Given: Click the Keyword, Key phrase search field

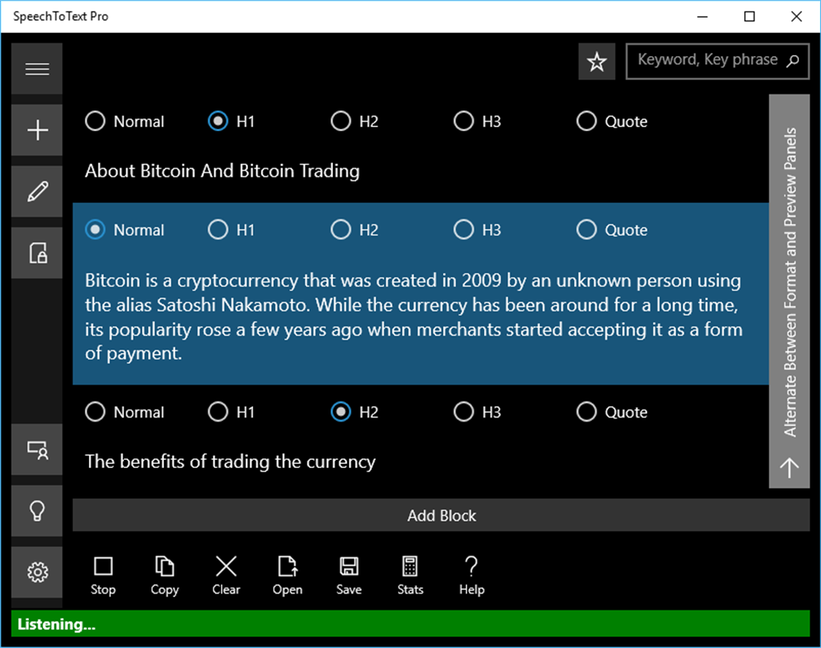Looking at the screenshot, I should click(708, 60).
